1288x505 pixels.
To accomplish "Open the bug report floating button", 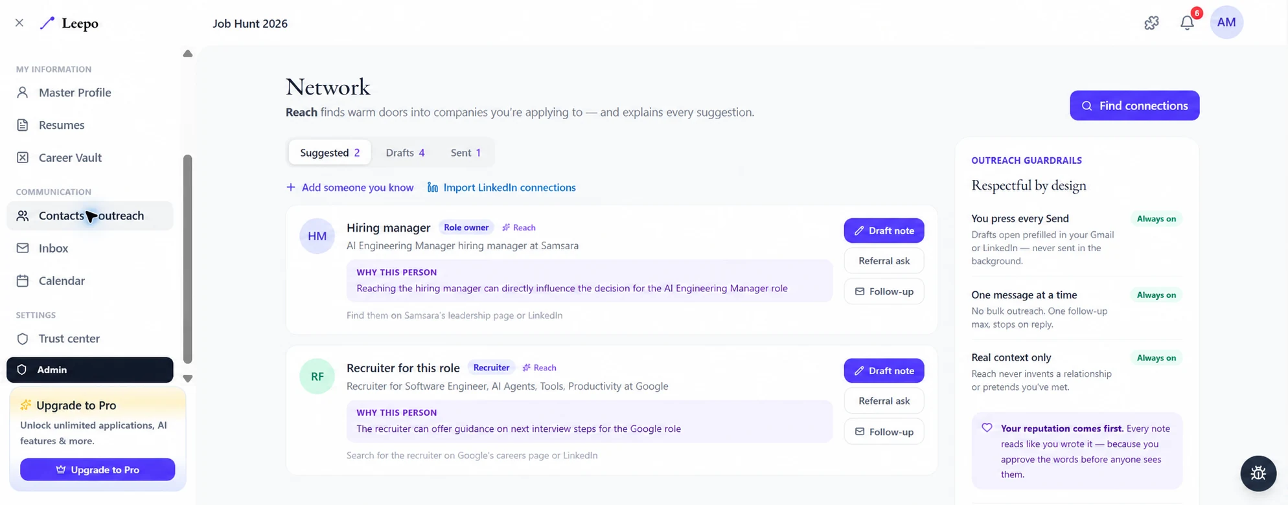I will pos(1258,473).
